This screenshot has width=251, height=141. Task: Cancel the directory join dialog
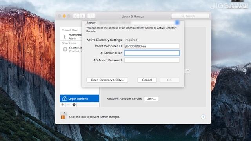[x=147, y=80]
